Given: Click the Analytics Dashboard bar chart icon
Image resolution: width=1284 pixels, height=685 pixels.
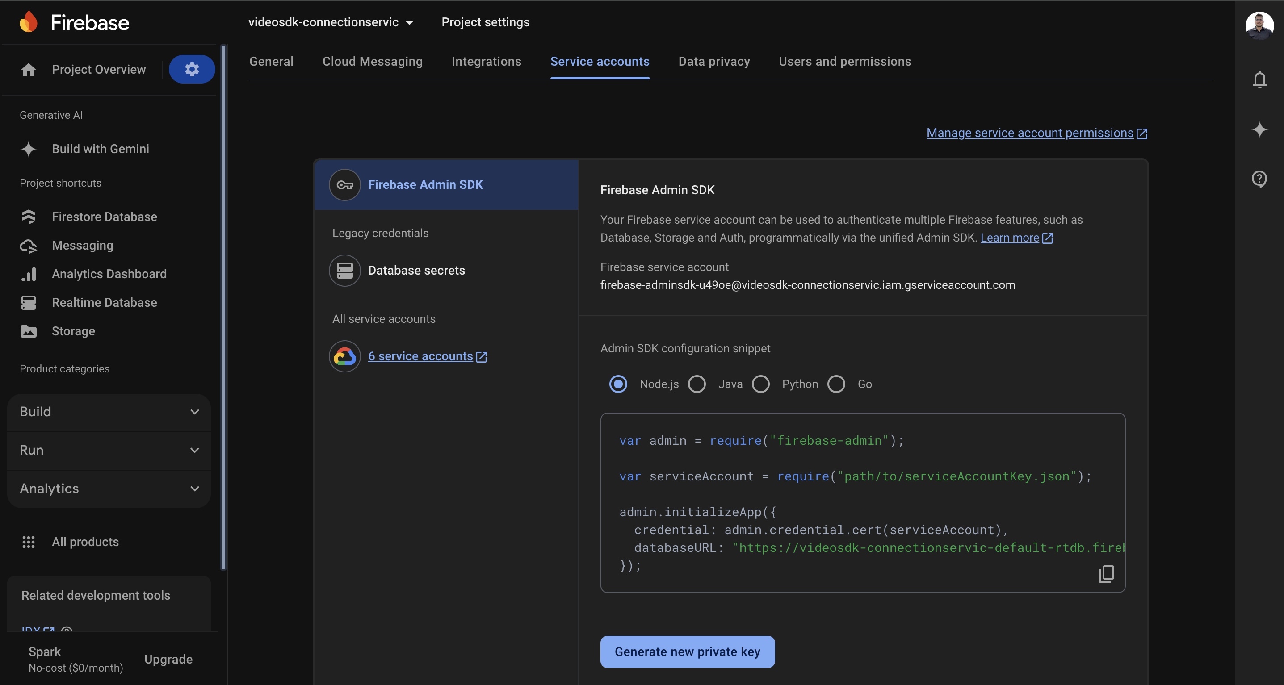Looking at the screenshot, I should [29, 274].
